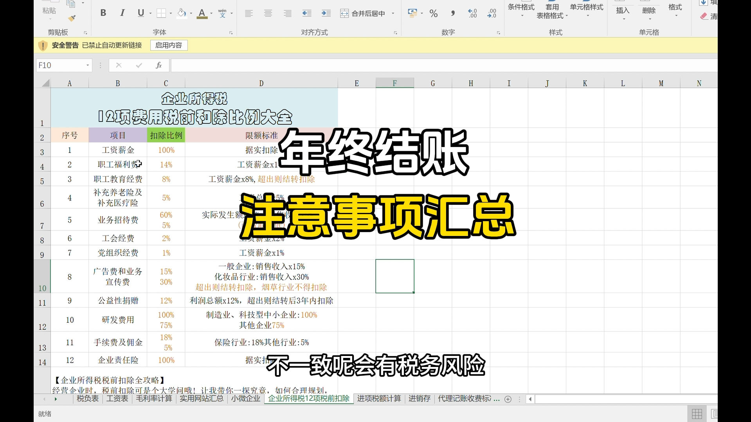
Task: Click Format Painter brush icon
Action: (x=72, y=18)
